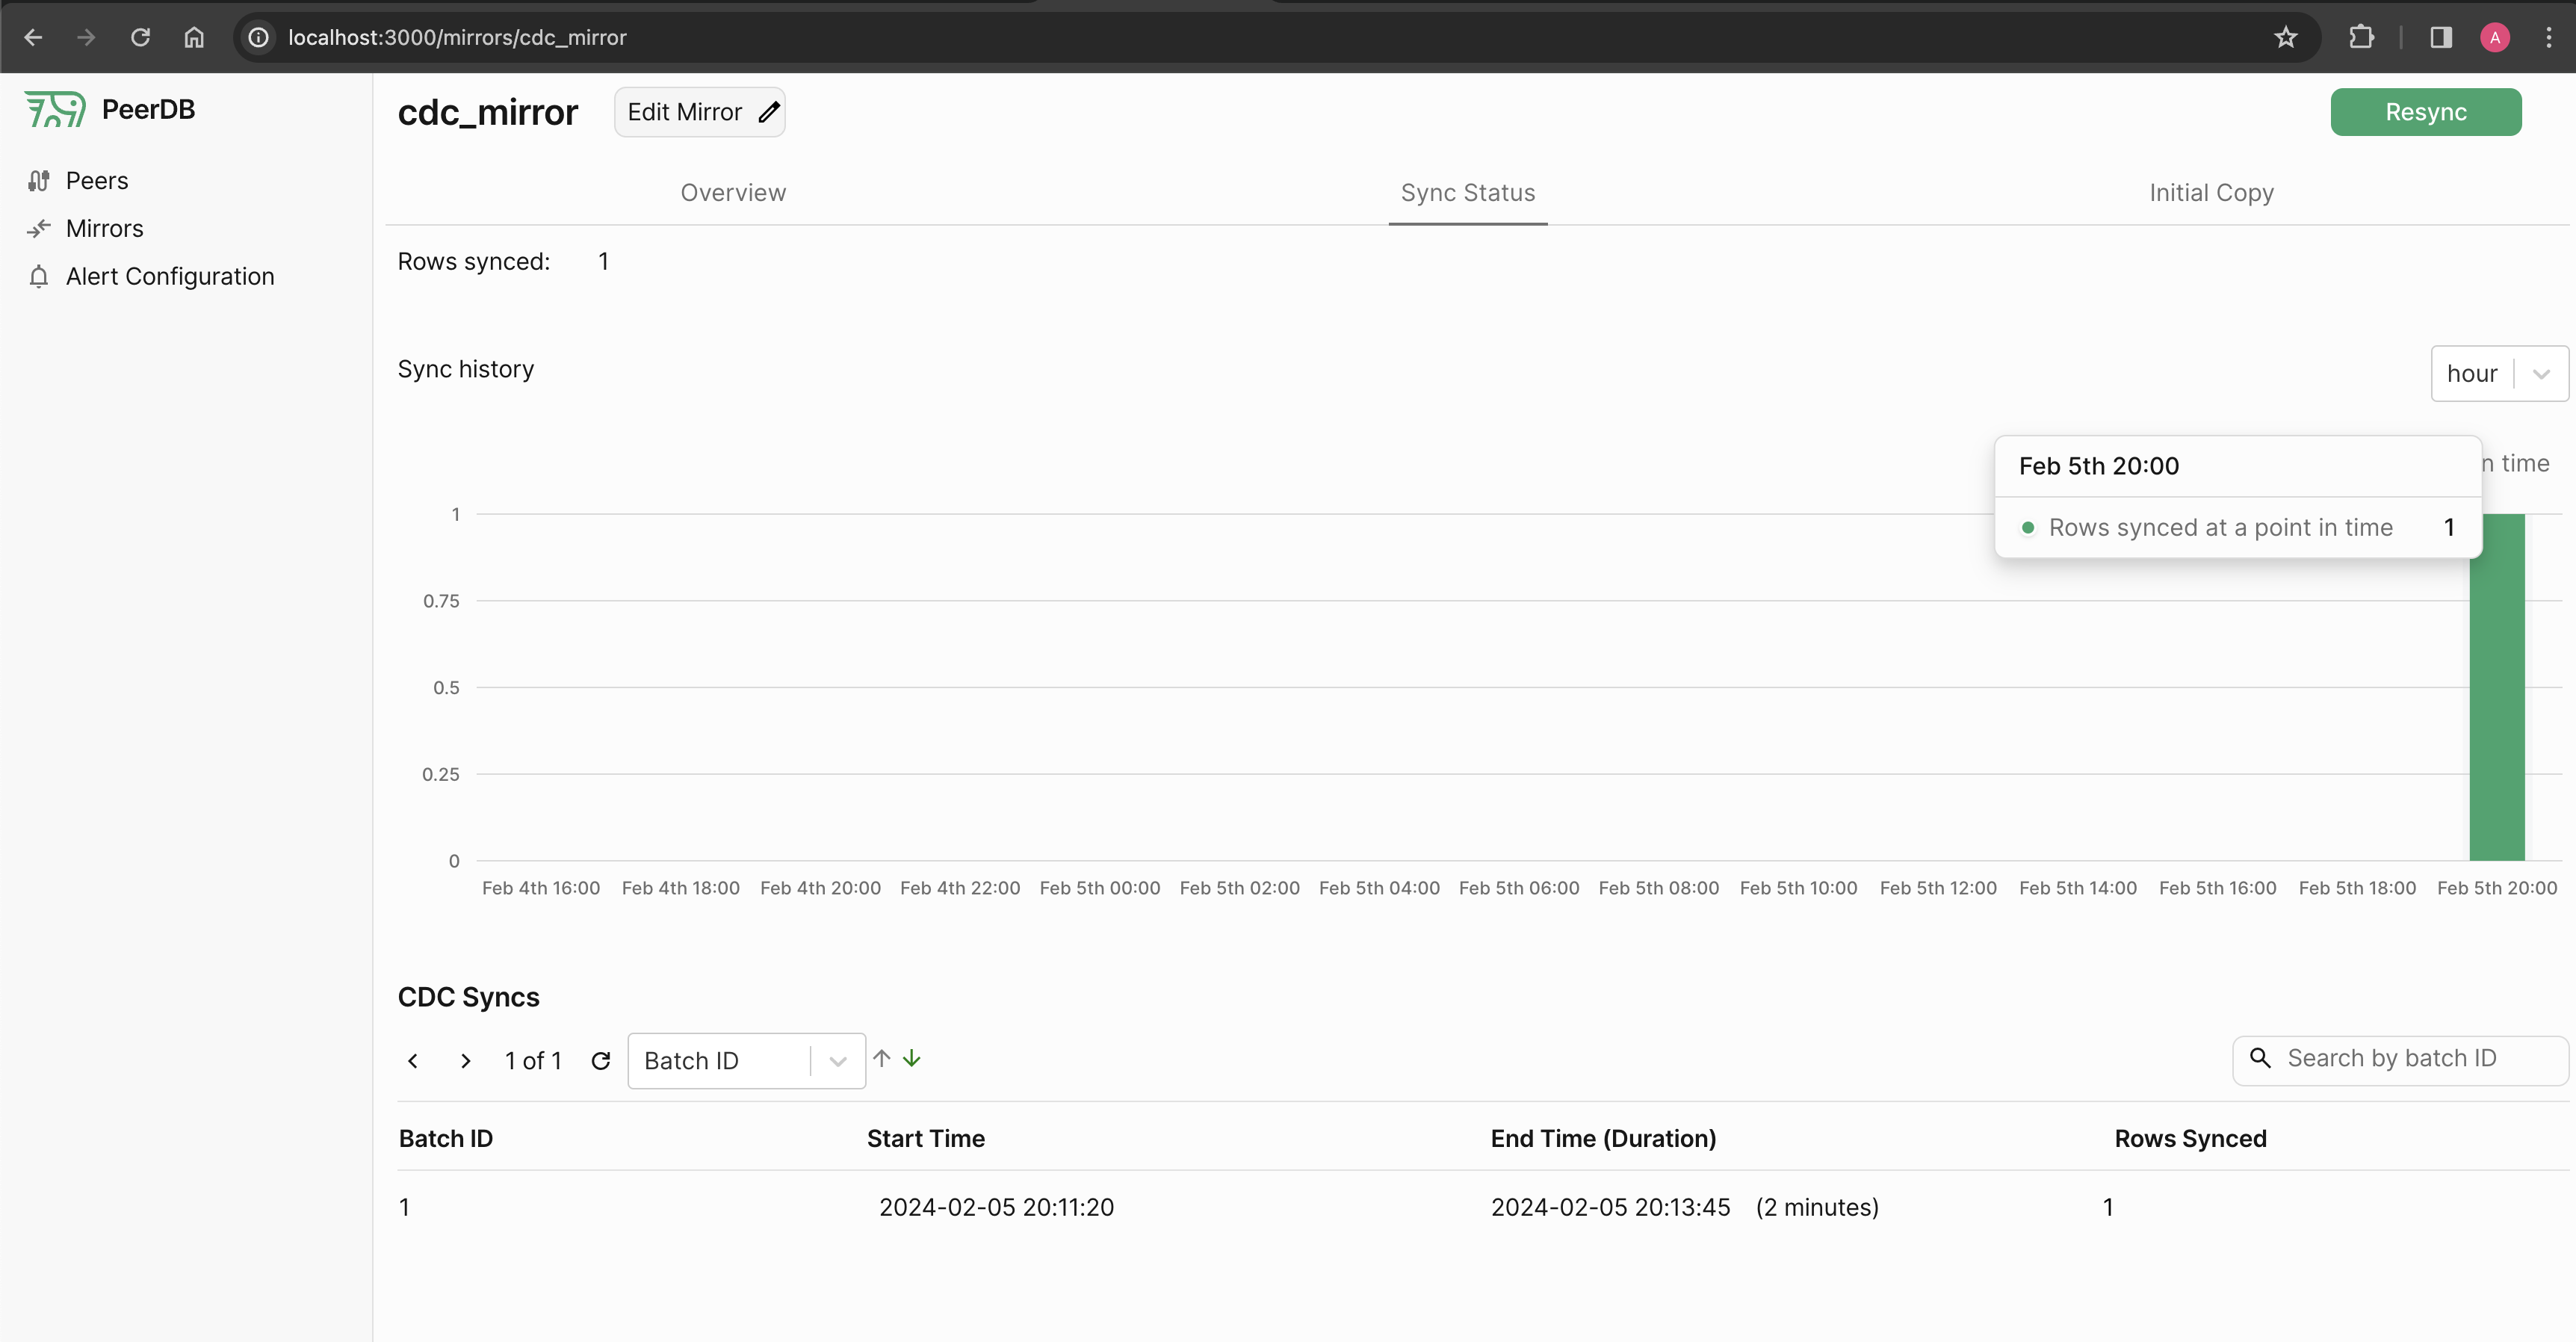Open browser extensions puzzle icon
The height and width of the screenshot is (1342, 2576).
tap(2361, 37)
